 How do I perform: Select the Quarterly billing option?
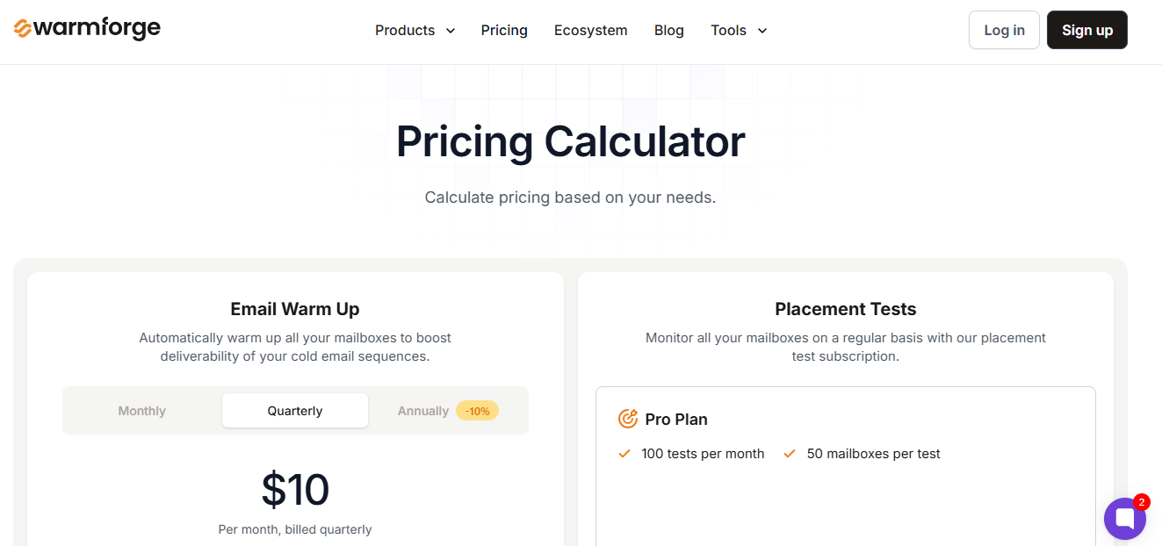coord(294,410)
